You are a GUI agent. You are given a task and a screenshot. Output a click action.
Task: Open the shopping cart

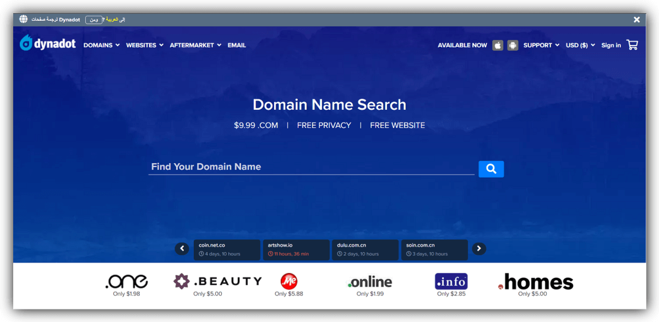[632, 45]
